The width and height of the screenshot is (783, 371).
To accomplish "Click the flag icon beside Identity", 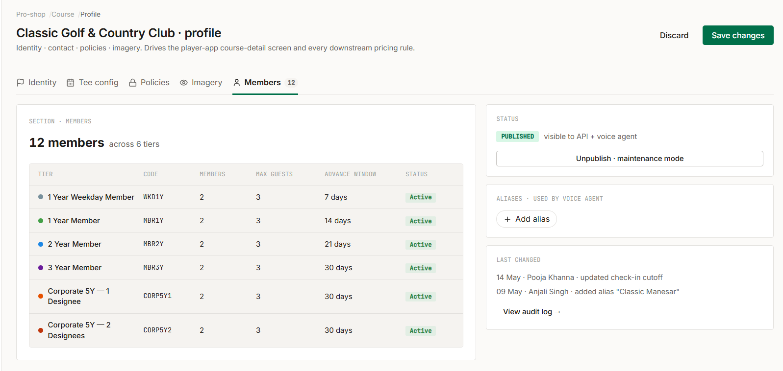I will click(x=20, y=83).
